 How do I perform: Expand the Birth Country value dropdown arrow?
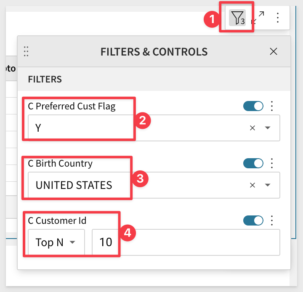(x=268, y=185)
